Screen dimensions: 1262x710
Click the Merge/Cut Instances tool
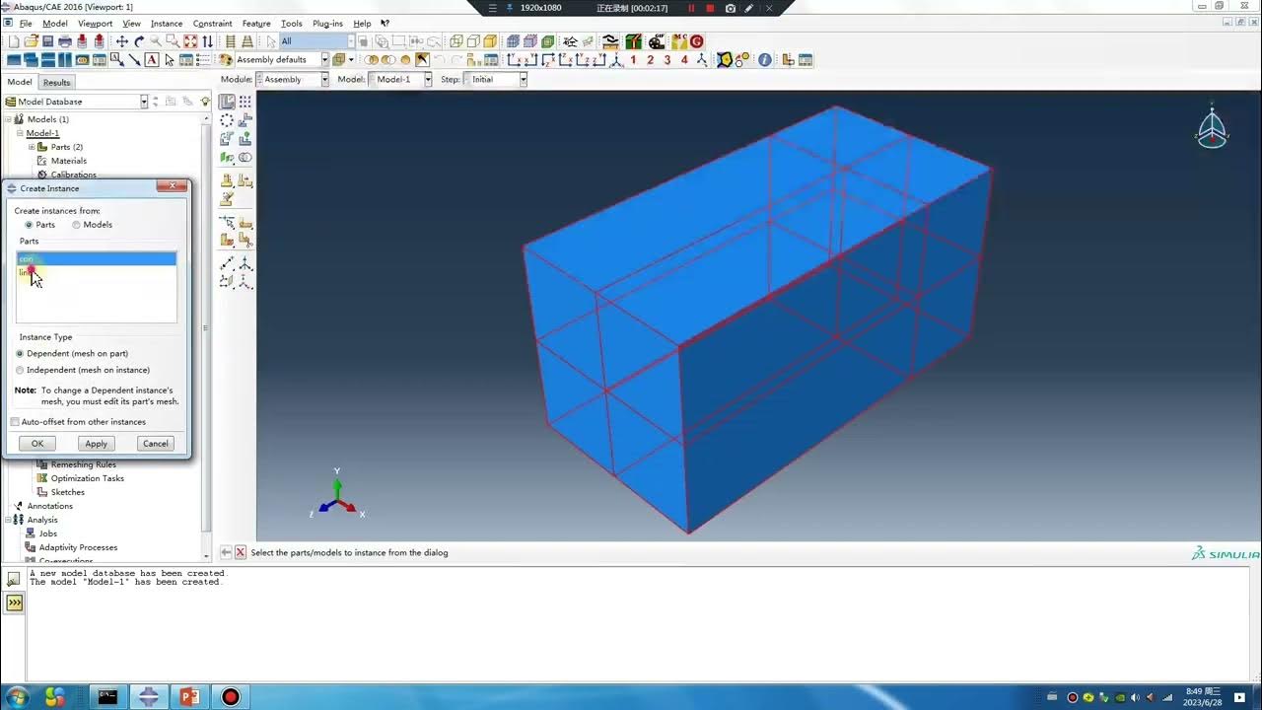[245, 158]
